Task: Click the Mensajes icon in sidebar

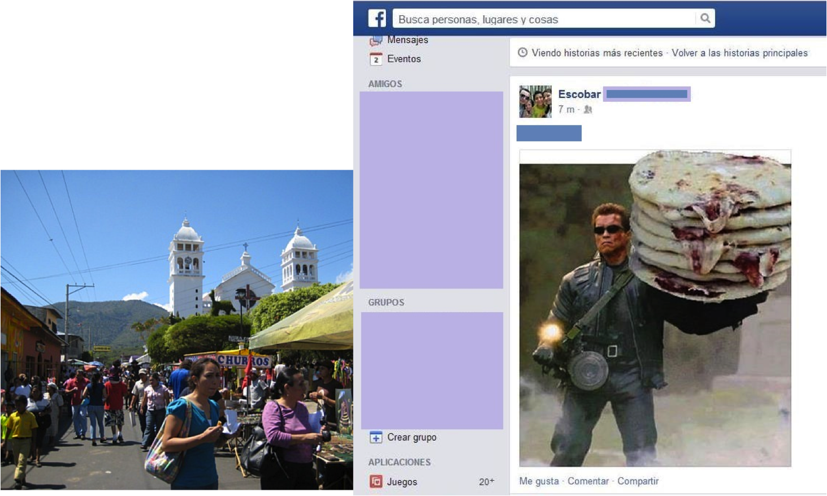Action: pyautogui.click(x=376, y=41)
